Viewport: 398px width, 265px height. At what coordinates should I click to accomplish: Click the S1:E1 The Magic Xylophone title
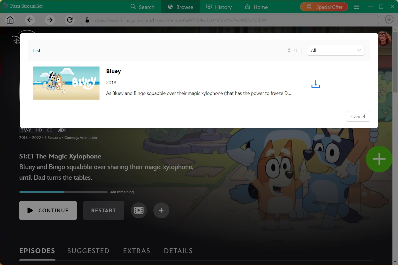pyautogui.click(x=60, y=156)
